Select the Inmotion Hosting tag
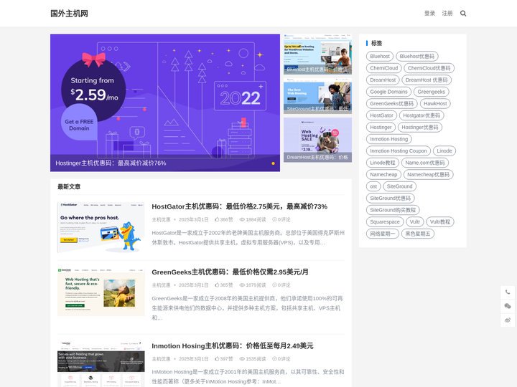Image resolution: width=517 pixels, height=387 pixels. pos(388,139)
